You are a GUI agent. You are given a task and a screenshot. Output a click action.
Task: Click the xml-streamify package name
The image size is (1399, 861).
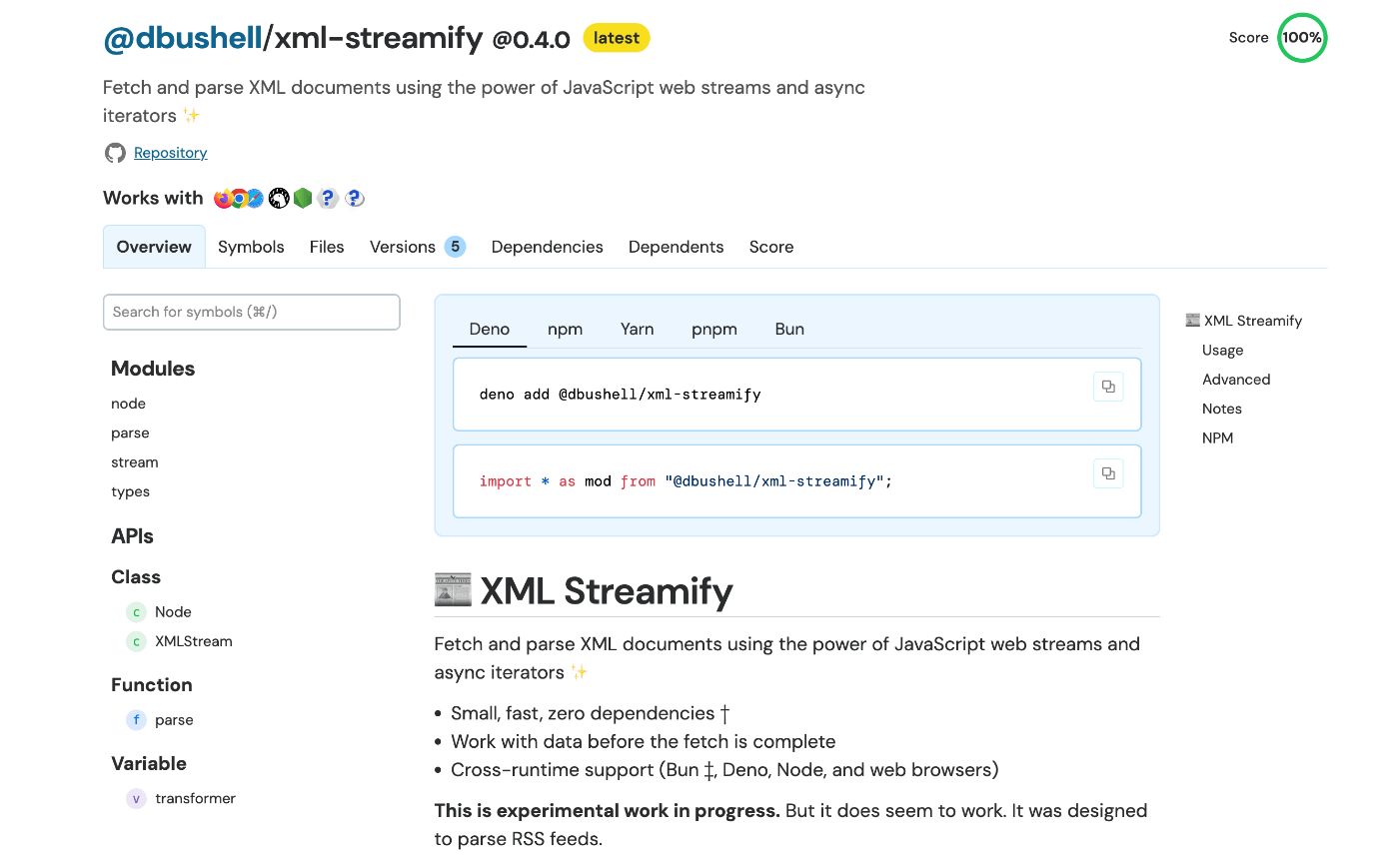(x=379, y=38)
